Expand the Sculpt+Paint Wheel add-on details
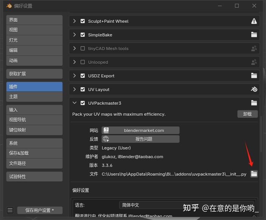Viewport: 266px width, 220px height. pos(74,21)
